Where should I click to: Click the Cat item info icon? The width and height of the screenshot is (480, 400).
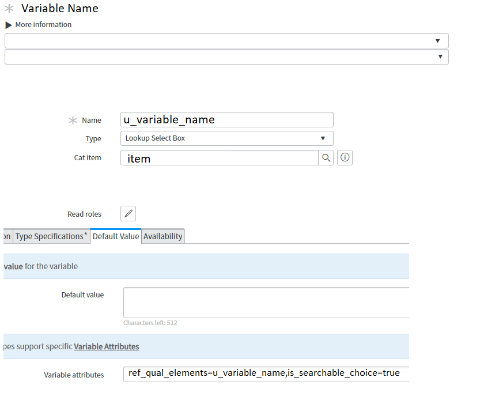[x=345, y=158]
